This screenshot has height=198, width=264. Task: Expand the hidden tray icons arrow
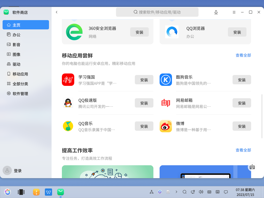(x=176, y=192)
